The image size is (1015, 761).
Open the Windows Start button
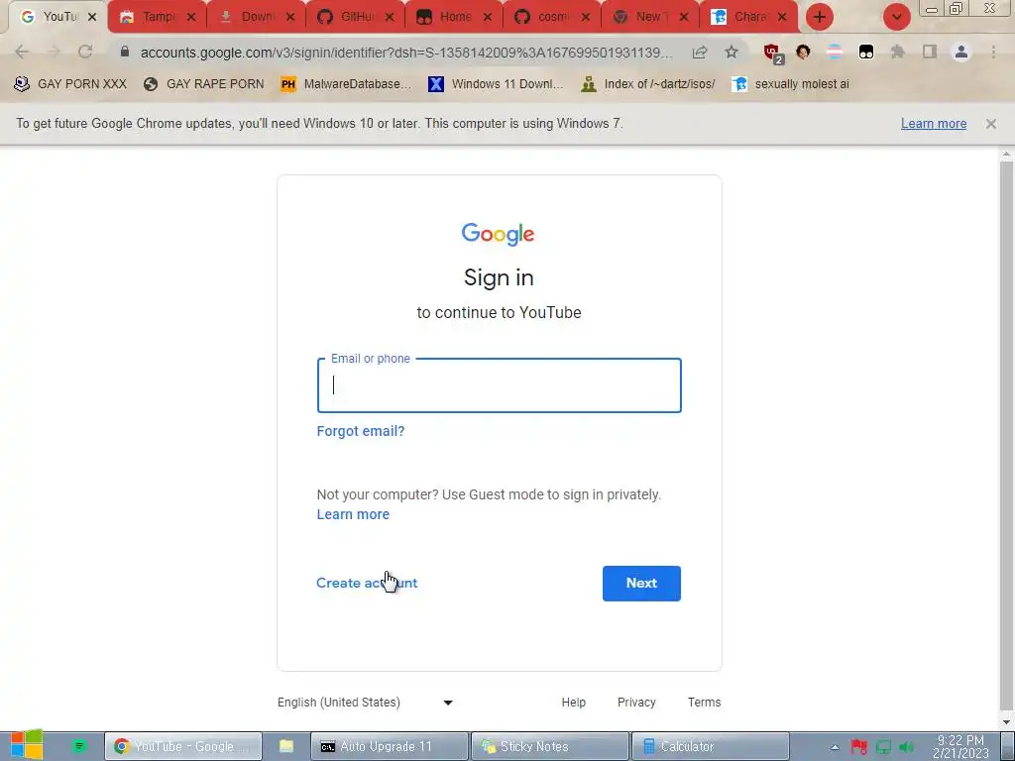(x=27, y=745)
